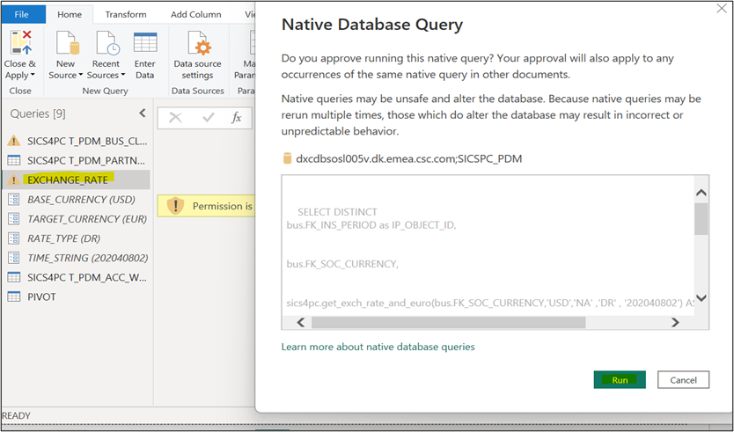Collapse the Queries pane with chevron
The image size is (734, 432).
(x=143, y=113)
